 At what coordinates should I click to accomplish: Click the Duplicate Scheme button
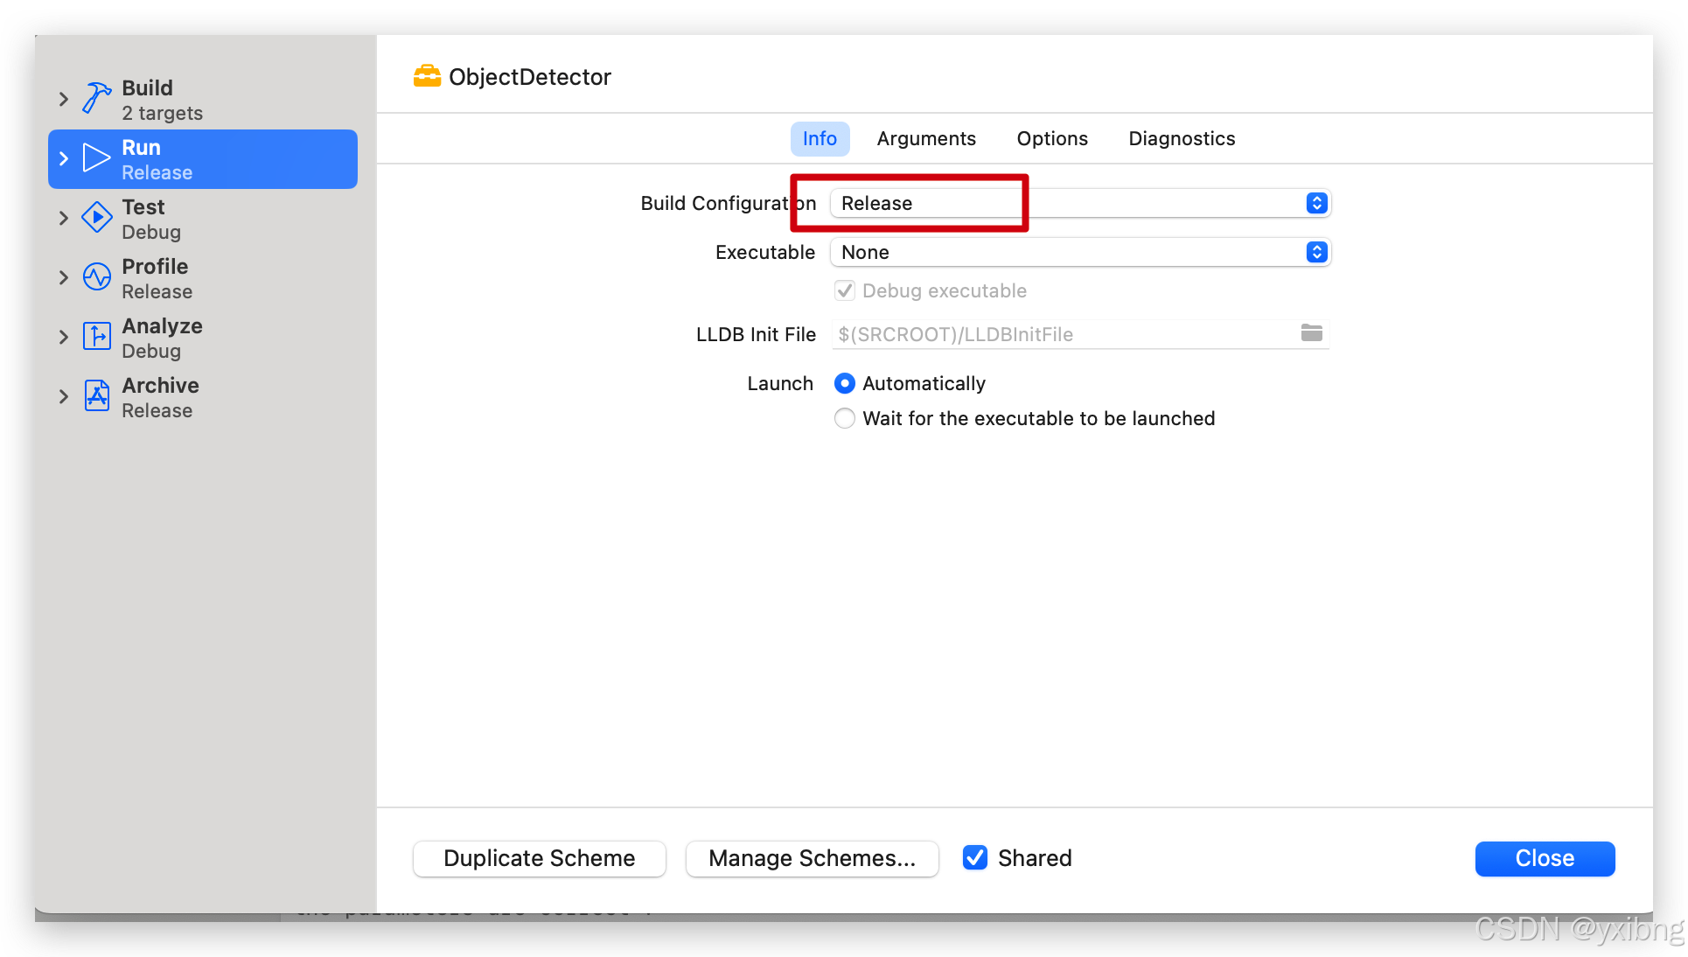[x=539, y=858]
